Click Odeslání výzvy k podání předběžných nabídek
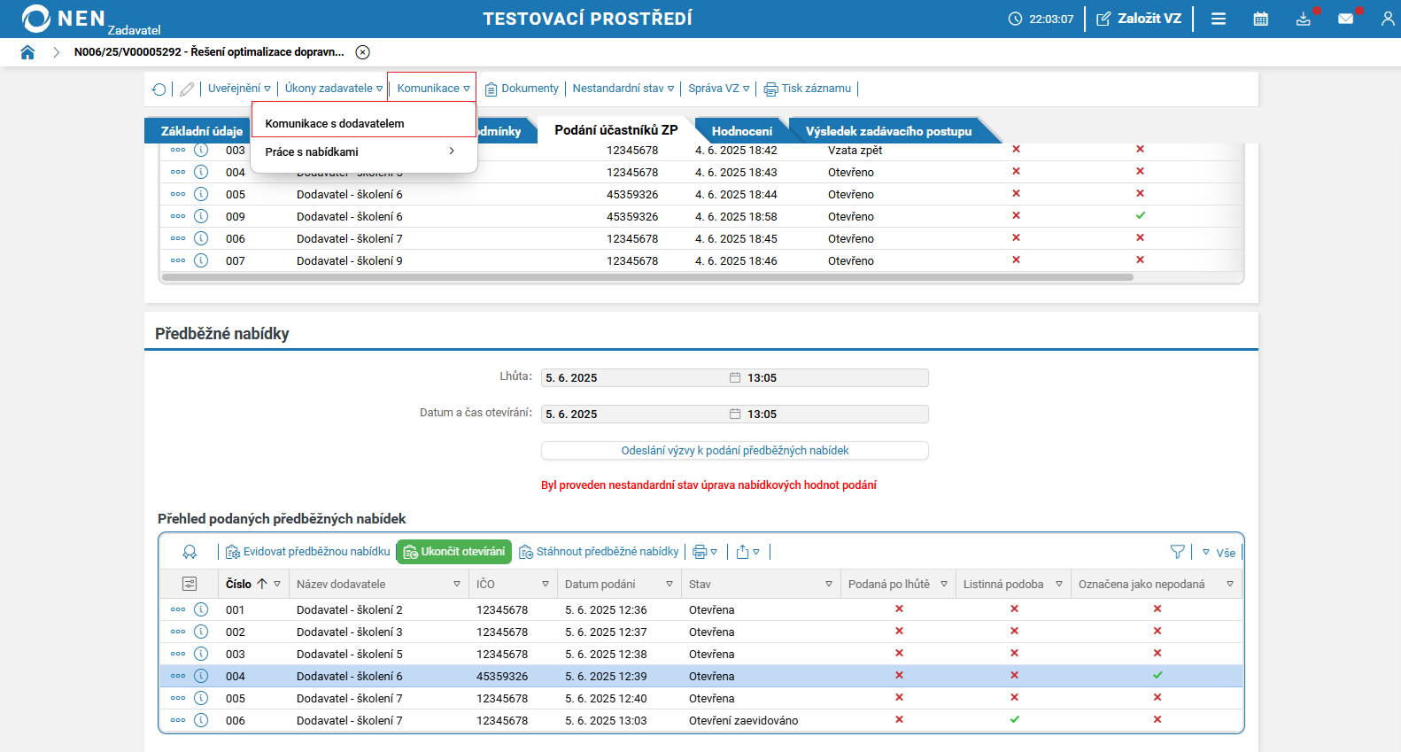The height and width of the screenshot is (752, 1401). (x=734, y=451)
